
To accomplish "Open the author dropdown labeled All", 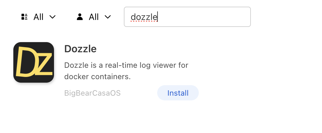I will point(94,17).
